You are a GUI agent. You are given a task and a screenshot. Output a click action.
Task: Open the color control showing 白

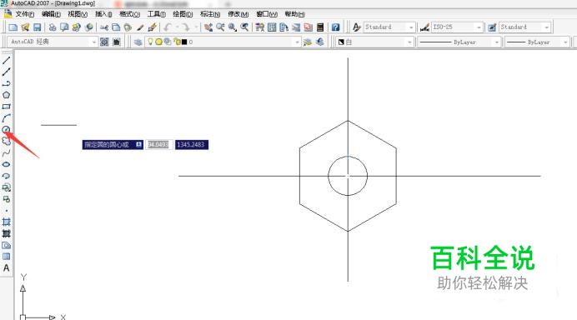tap(374, 42)
